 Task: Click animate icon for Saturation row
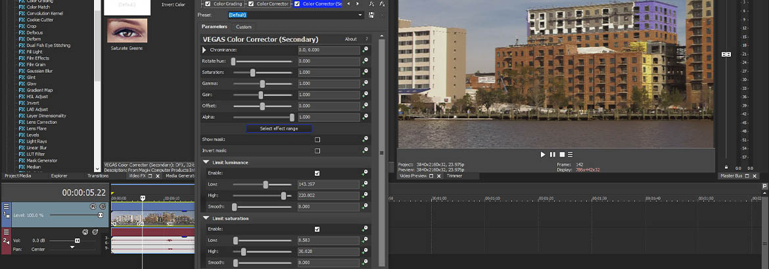coord(365,73)
